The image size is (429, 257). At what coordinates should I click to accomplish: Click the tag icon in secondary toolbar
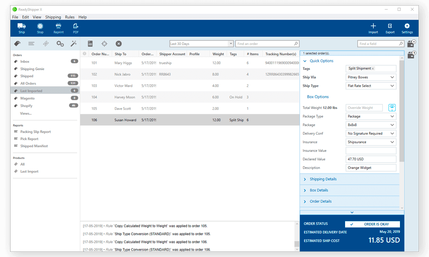(18, 43)
